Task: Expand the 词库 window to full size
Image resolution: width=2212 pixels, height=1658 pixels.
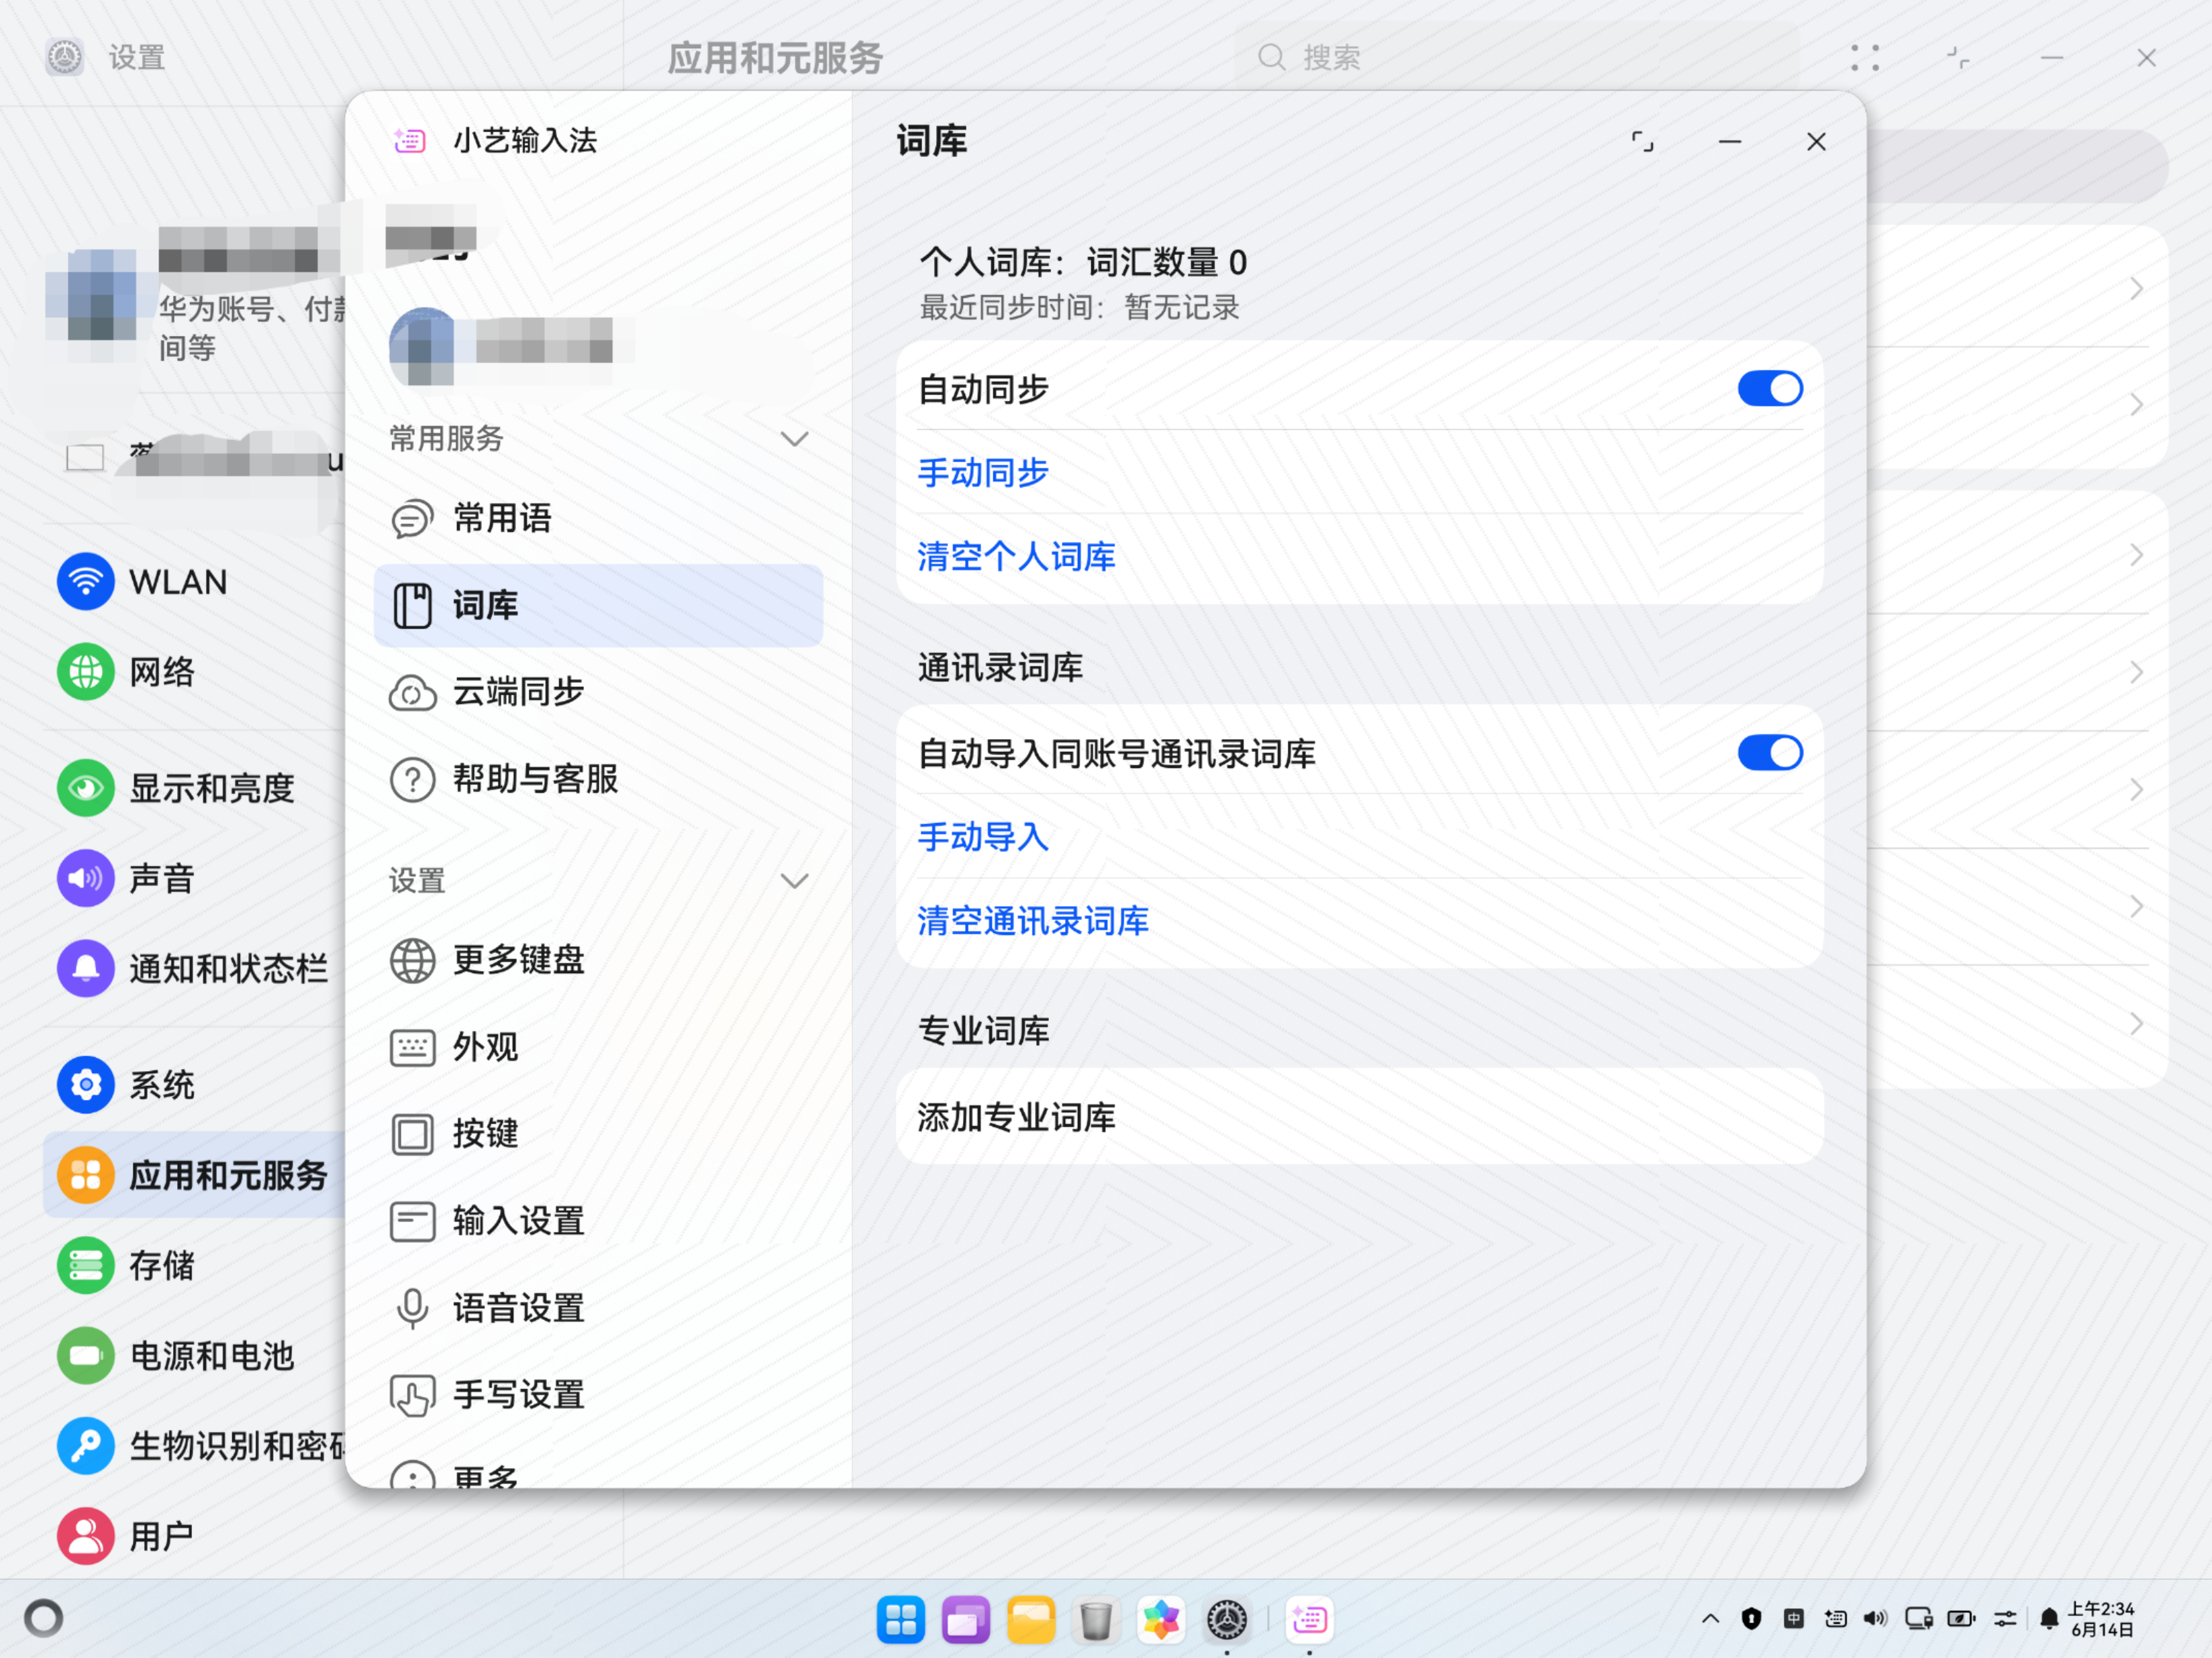Action: [1642, 142]
